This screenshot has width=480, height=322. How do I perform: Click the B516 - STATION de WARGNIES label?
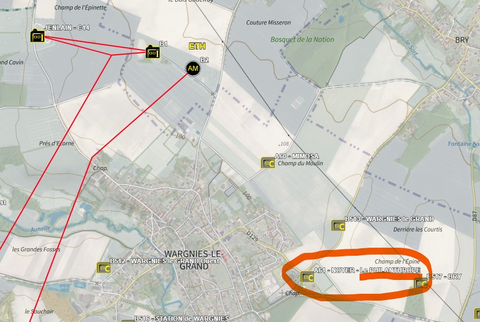(x=181, y=319)
